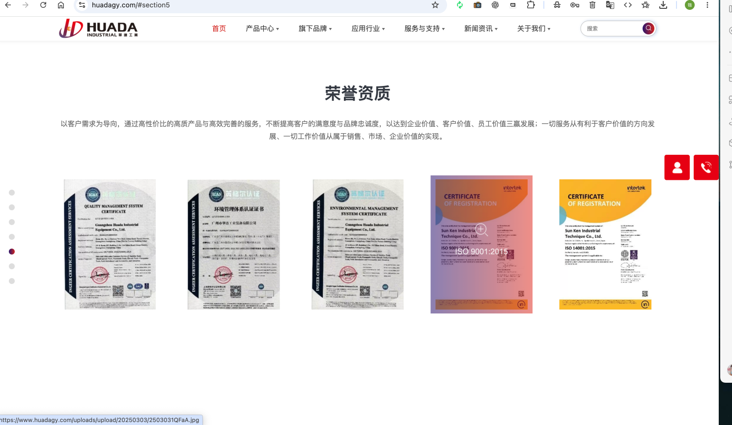Click the 搜索 search input field

(x=612, y=28)
